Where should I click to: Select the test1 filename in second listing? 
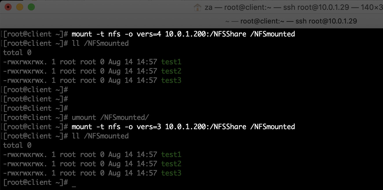pyautogui.click(x=171, y=154)
